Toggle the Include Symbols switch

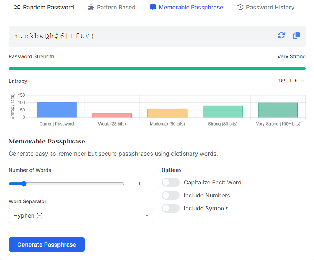171,208
